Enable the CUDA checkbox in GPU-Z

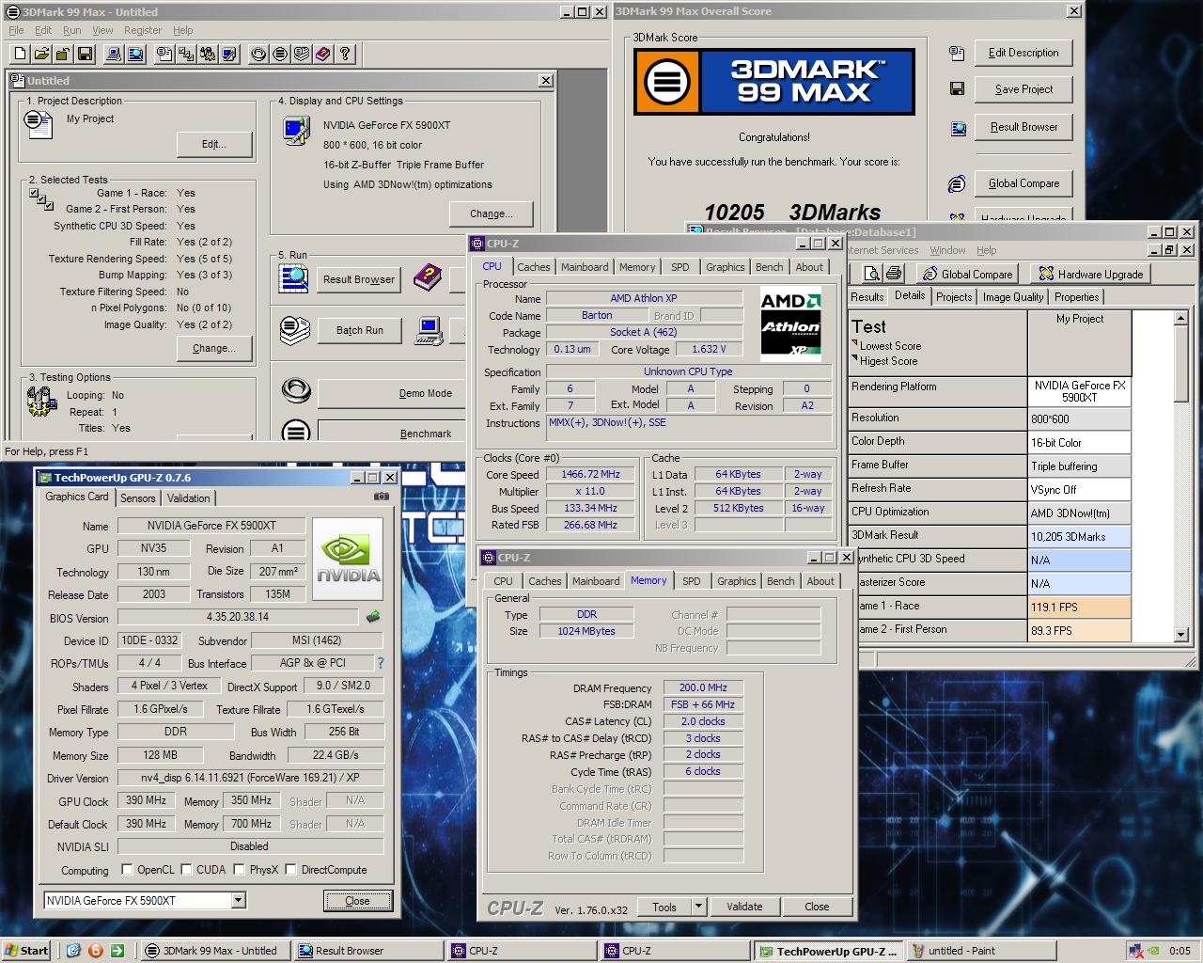point(186,870)
